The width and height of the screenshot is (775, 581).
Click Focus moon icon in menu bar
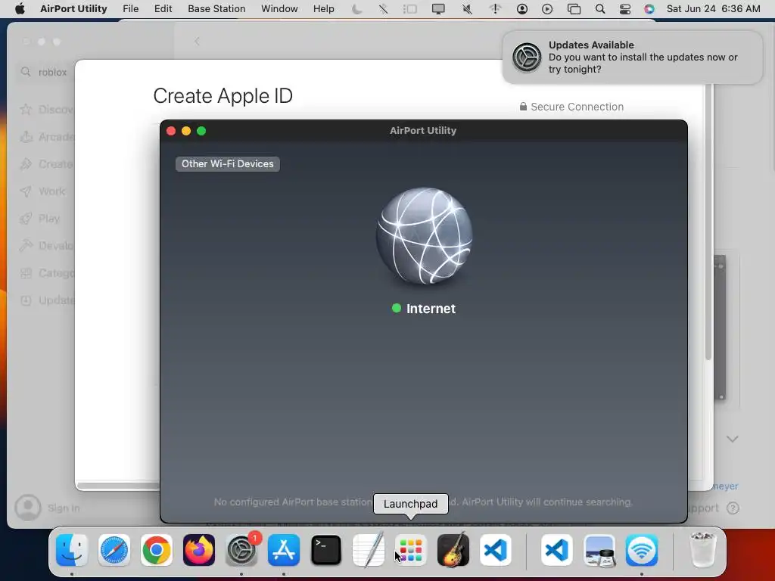click(357, 9)
